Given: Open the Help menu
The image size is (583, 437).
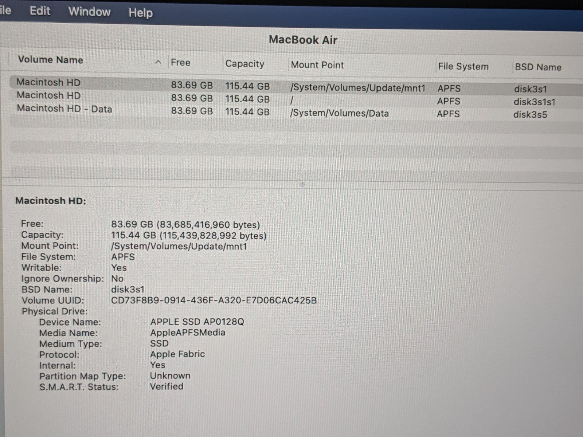Looking at the screenshot, I should click(140, 13).
